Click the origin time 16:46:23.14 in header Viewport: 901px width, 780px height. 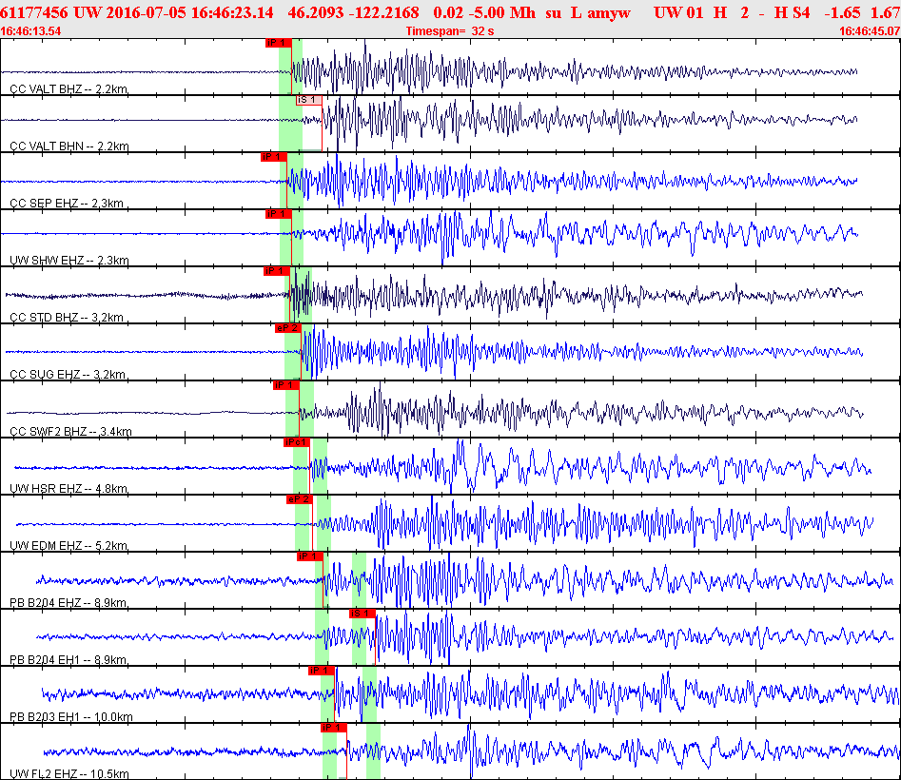[x=232, y=12]
